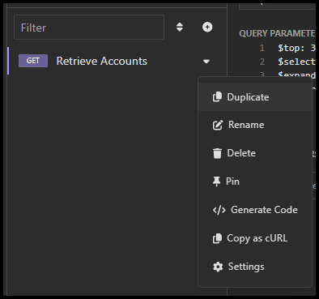
Task: Choose Pin from the context menu
Action: coord(255,182)
